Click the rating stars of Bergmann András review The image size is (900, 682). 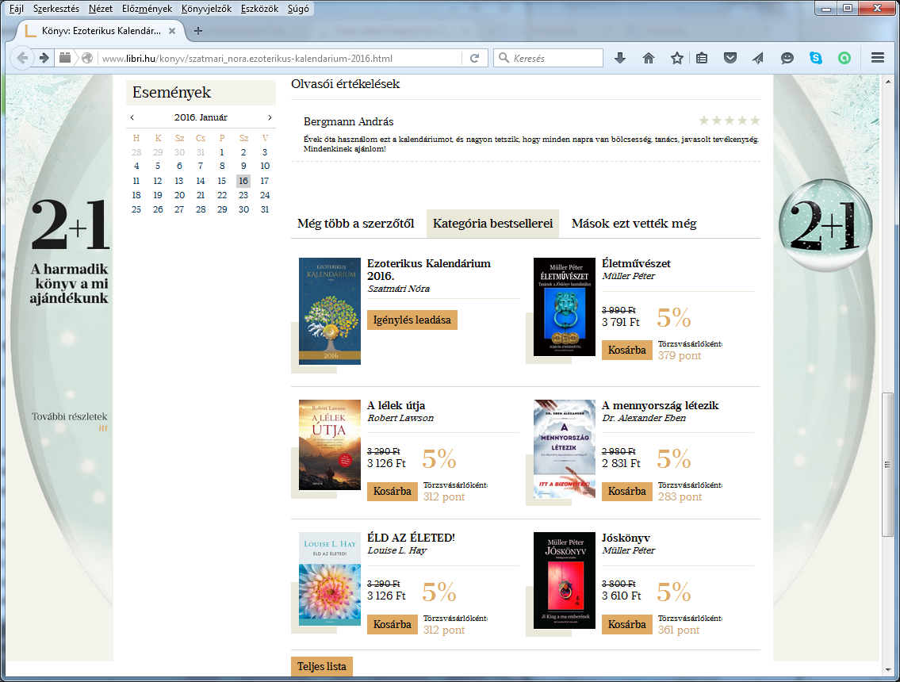click(x=729, y=121)
